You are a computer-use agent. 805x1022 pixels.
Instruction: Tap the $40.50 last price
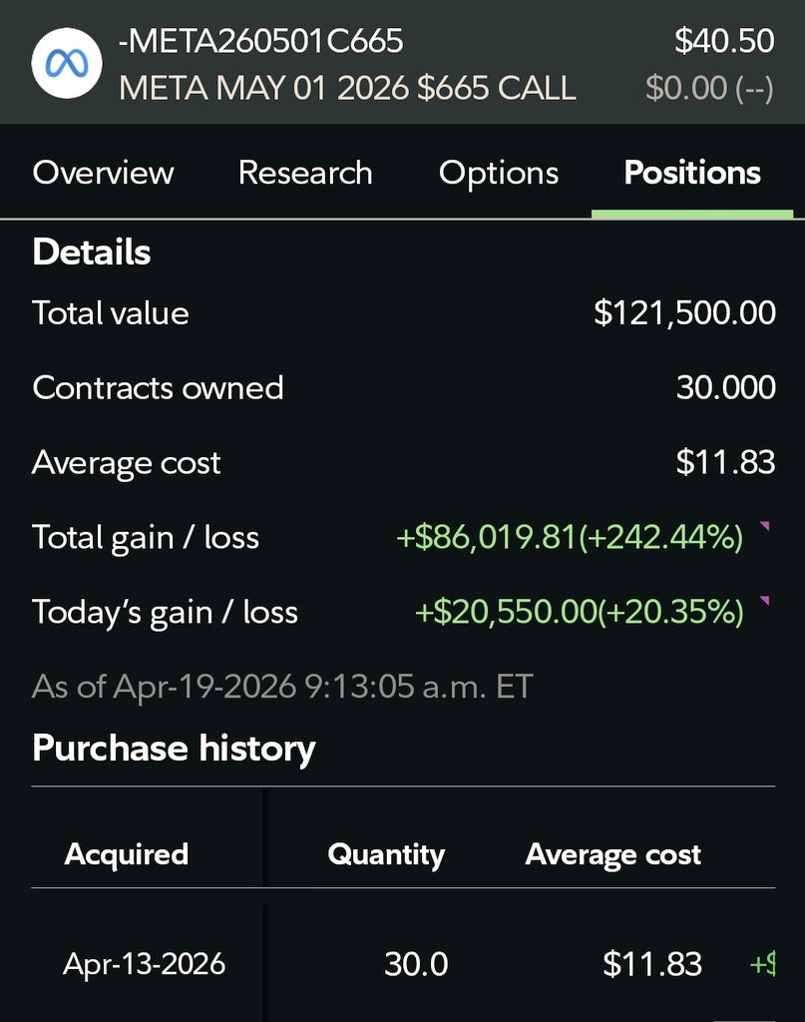(x=724, y=40)
